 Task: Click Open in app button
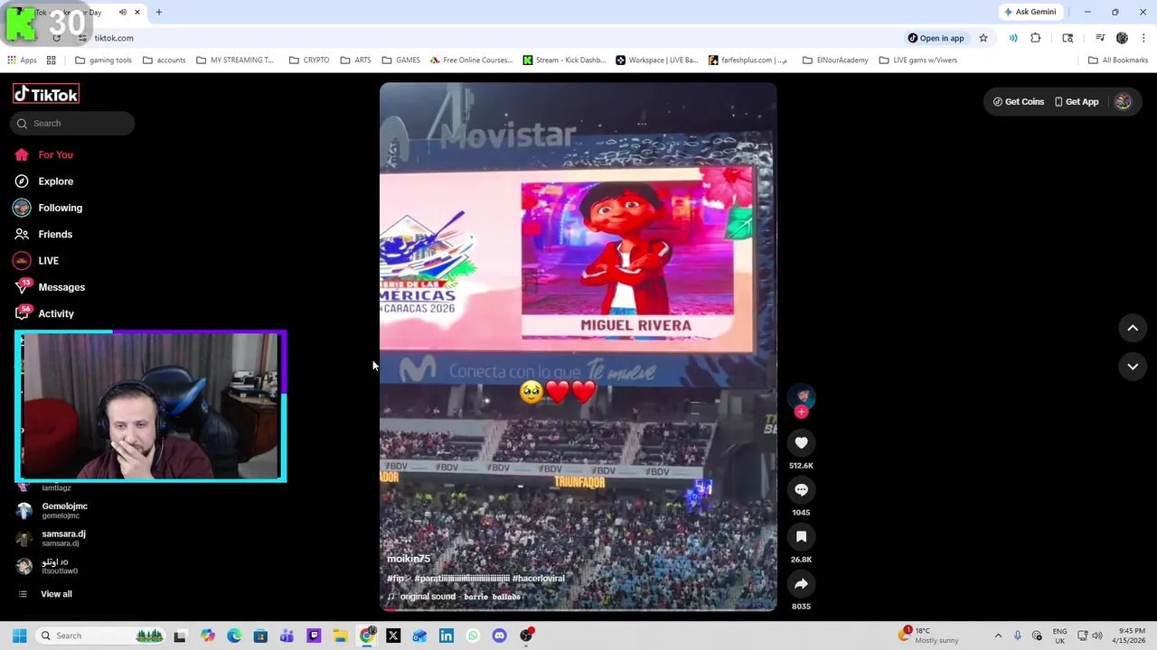(x=936, y=38)
